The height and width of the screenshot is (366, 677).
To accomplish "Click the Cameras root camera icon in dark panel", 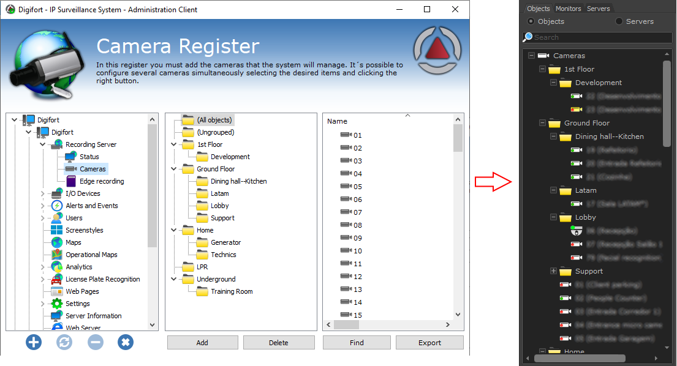I will point(543,56).
